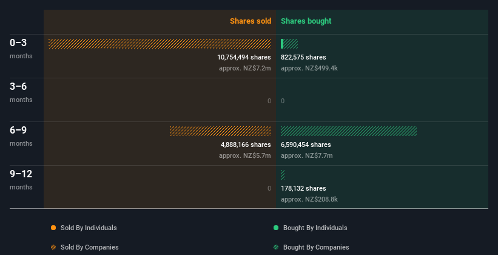Click the solid green individuals bar in 0–3 months
Viewport: 498px width, 255px height.
282,44
